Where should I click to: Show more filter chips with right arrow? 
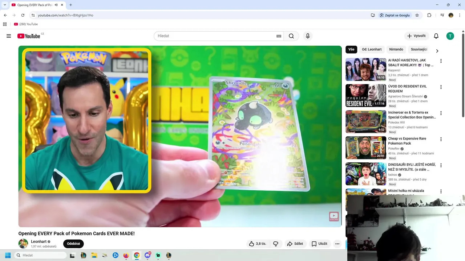[x=437, y=51]
